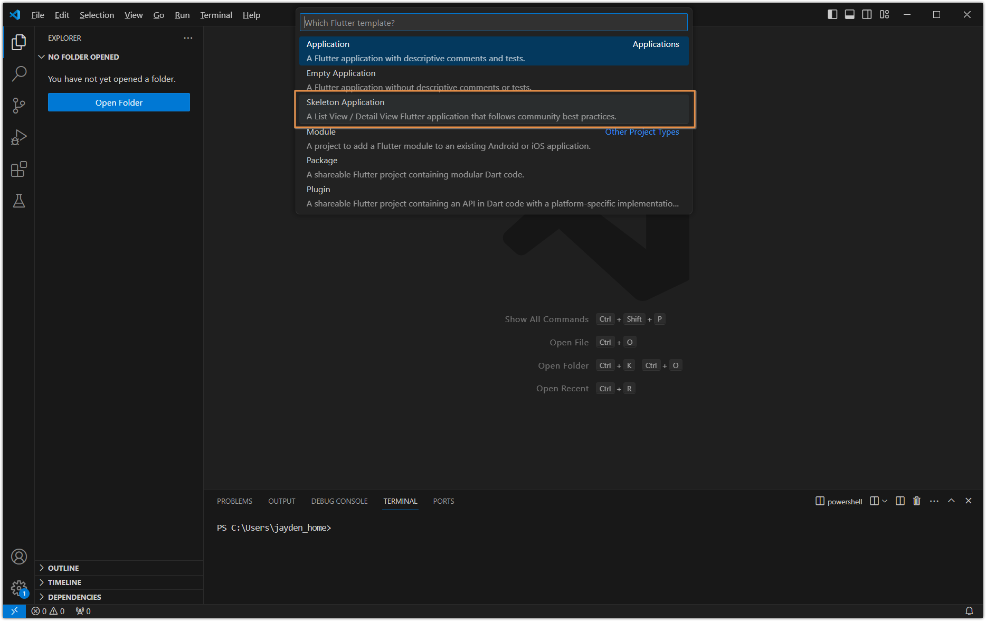The width and height of the screenshot is (986, 621).
Task: Switch to the Problems tab
Action: coord(234,501)
